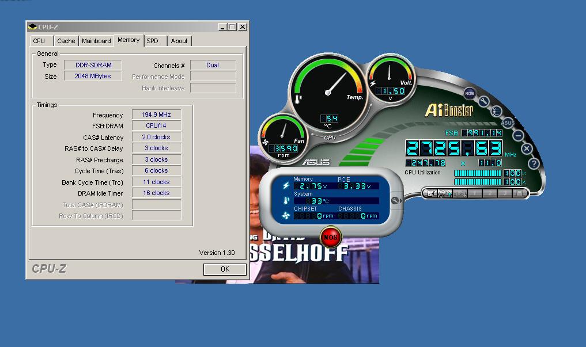The width and height of the screenshot is (586, 347).
Task: Minimize AI Booster with the minus icon
Action: [518, 135]
